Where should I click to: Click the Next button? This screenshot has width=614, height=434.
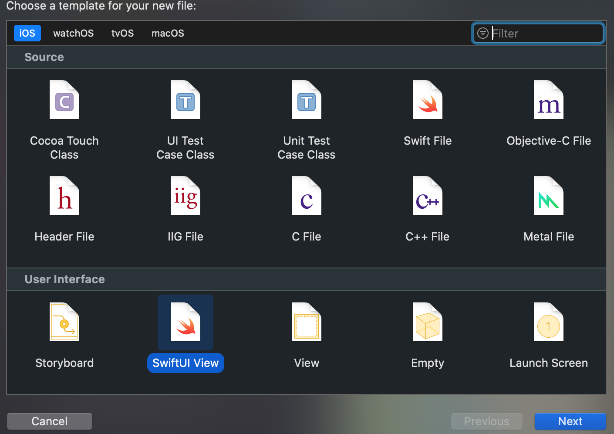coord(570,421)
